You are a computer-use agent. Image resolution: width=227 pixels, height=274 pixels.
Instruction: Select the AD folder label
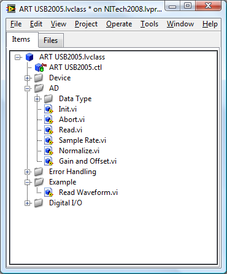[x=54, y=88]
